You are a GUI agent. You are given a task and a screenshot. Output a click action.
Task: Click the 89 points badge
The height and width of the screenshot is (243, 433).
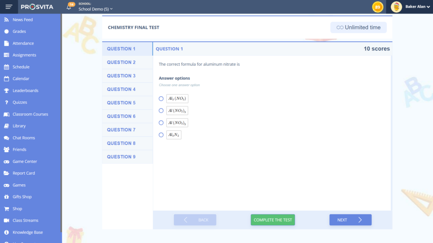click(377, 7)
